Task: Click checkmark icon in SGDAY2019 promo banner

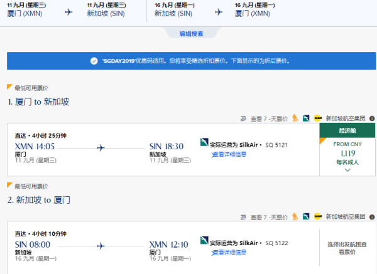Action: [x=94, y=61]
